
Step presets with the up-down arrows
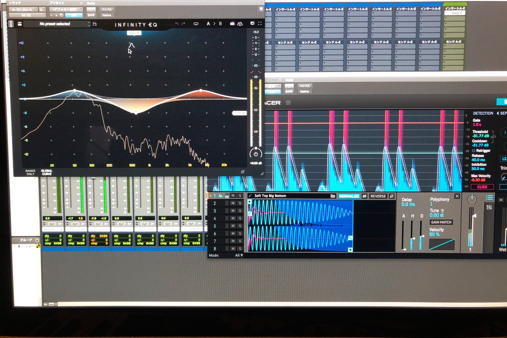[x=89, y=24]
